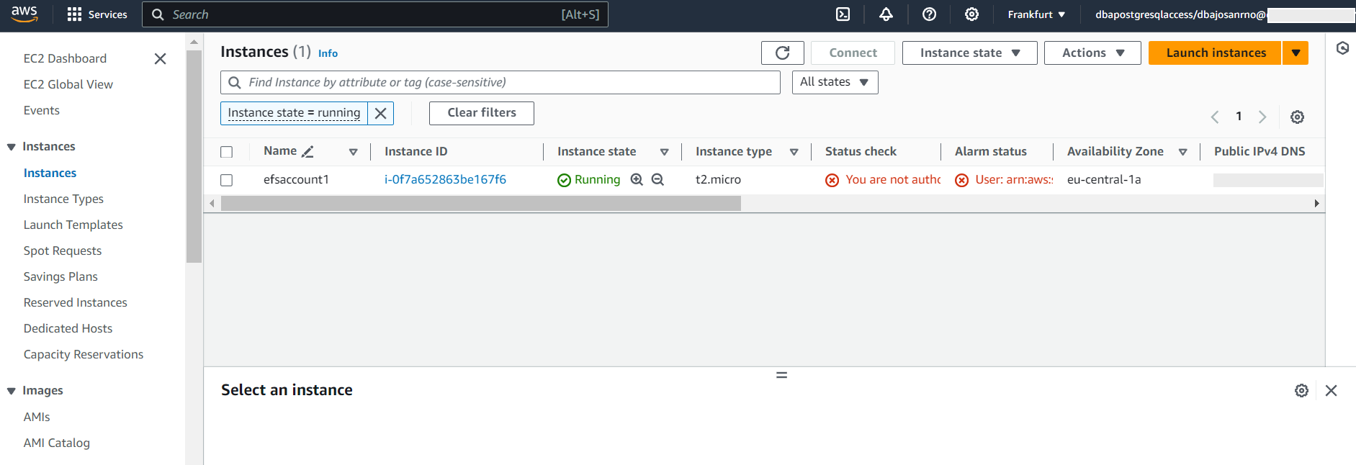Open Launch Templates page

coord(73,225)
